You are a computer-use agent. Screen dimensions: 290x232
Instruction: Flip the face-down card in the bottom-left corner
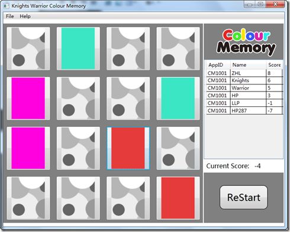(28, 198)
